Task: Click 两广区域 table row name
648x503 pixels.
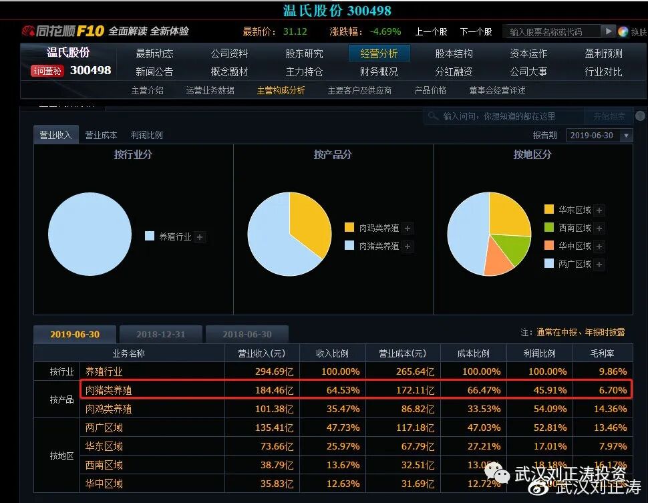Action: click(x=104, y=428)
